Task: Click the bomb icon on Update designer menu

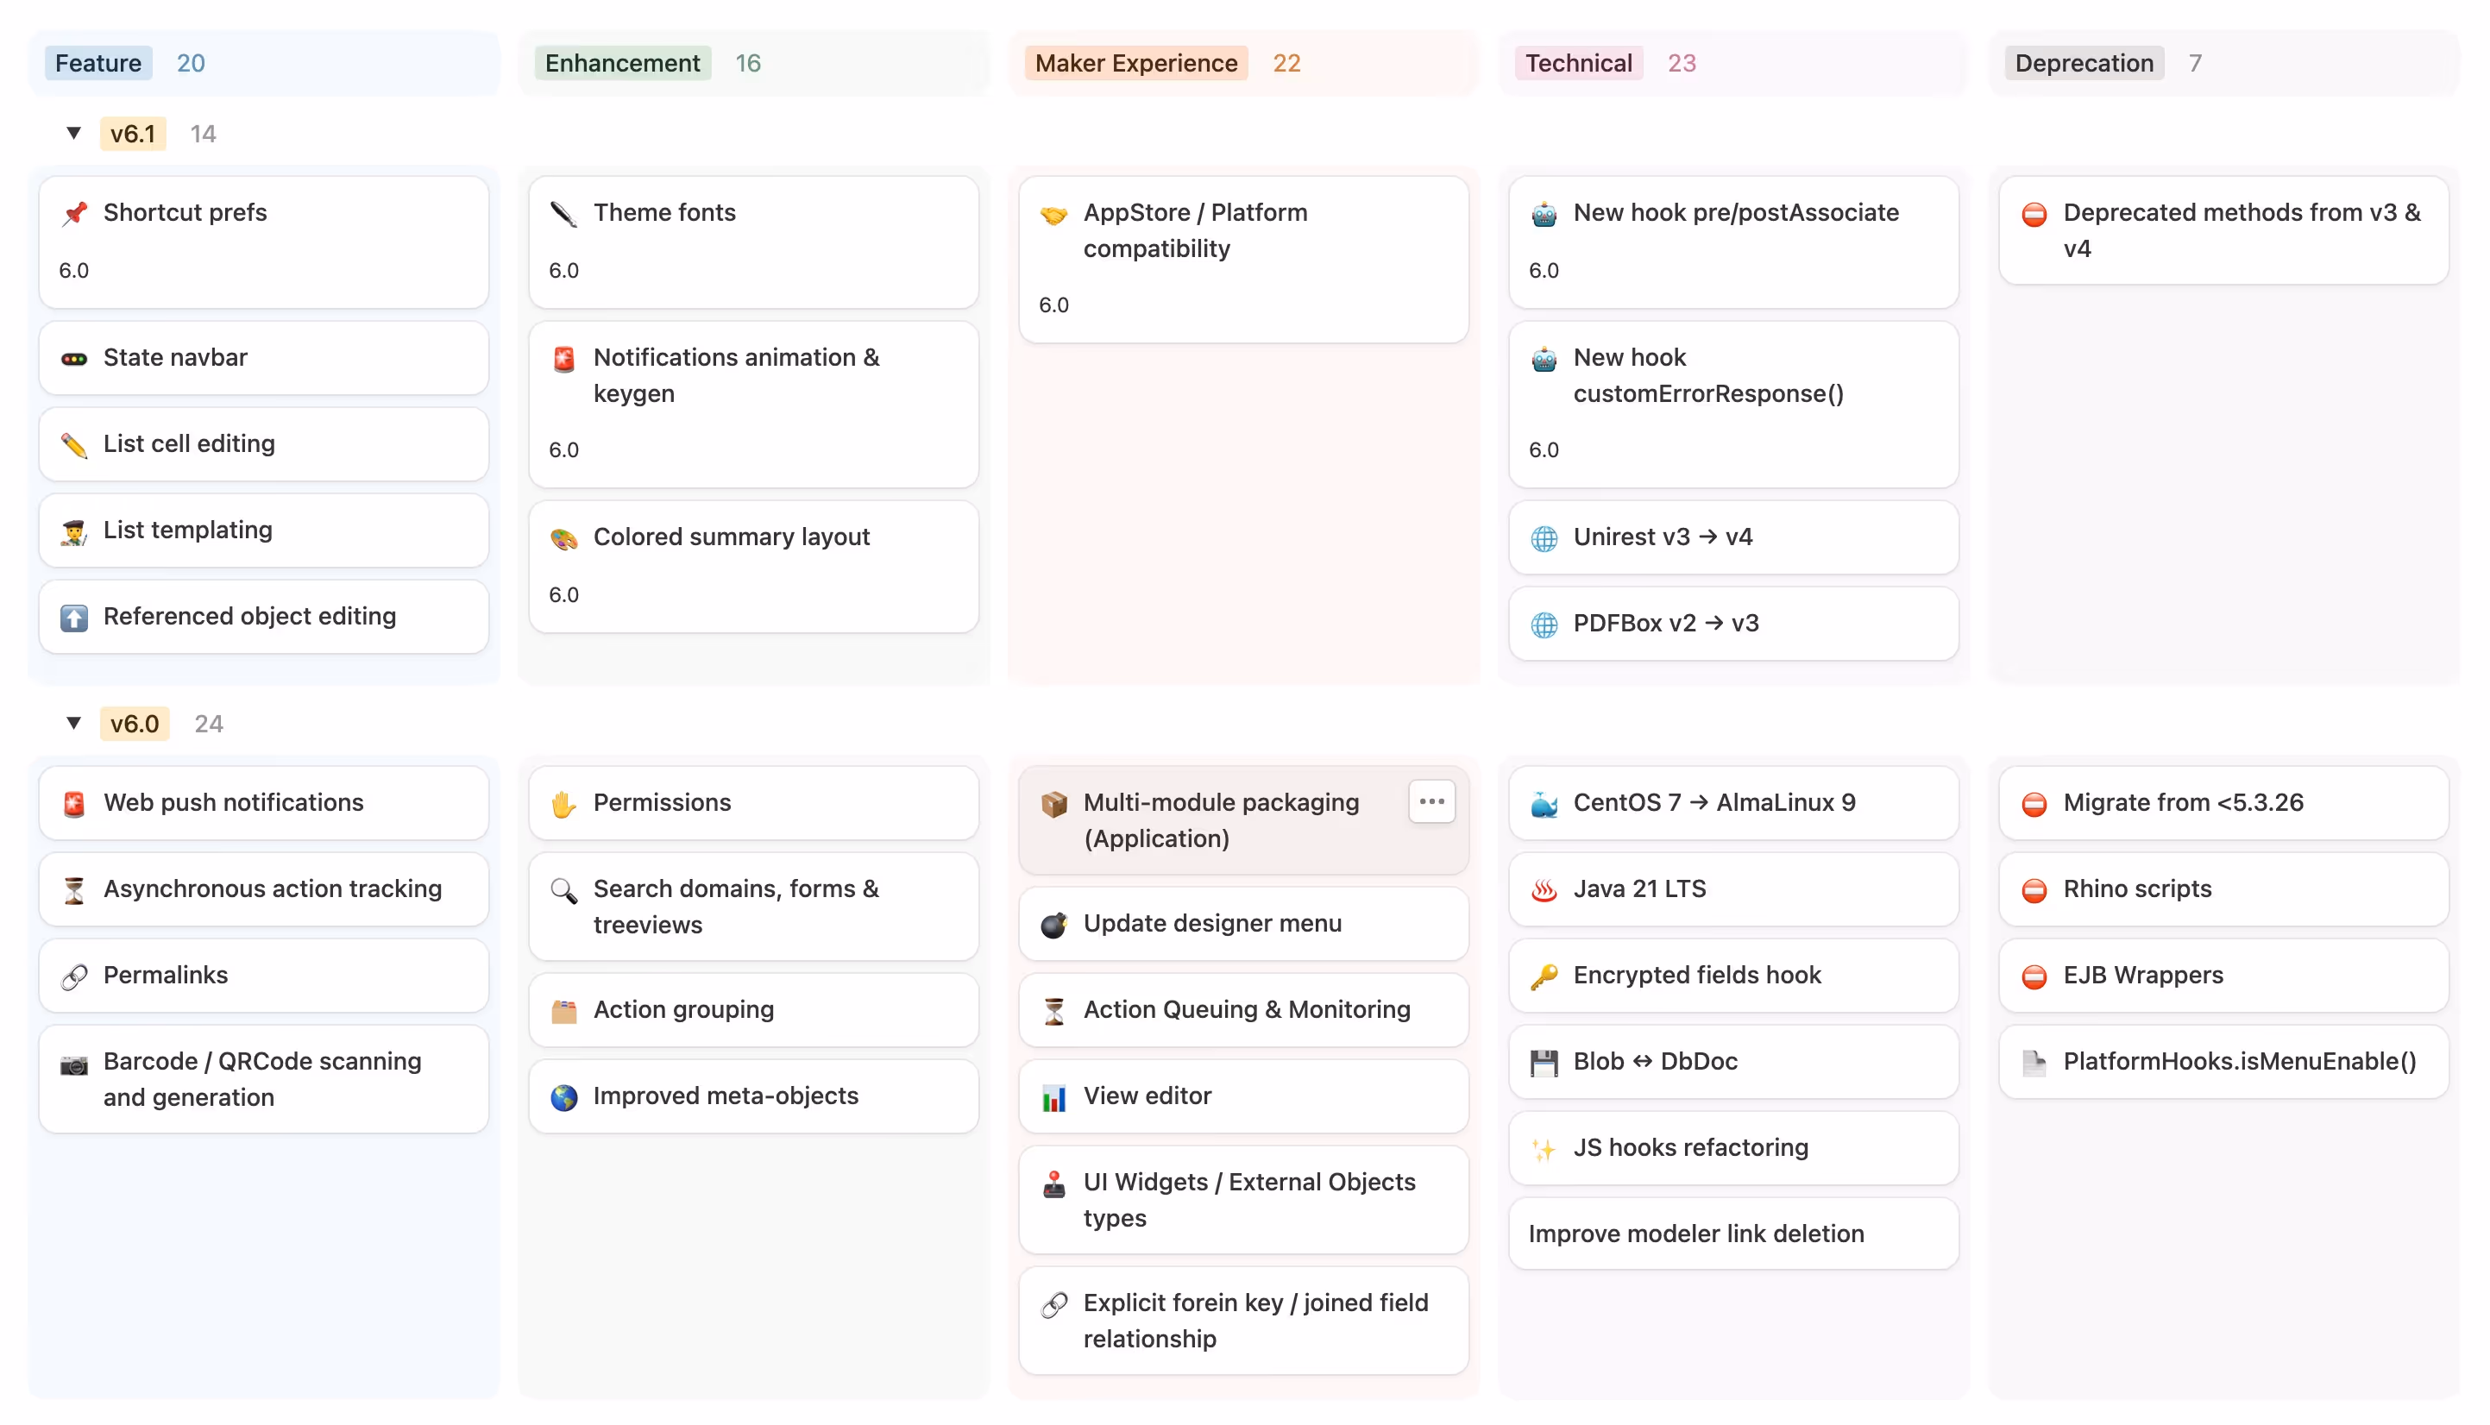Action: point(1054,925)
